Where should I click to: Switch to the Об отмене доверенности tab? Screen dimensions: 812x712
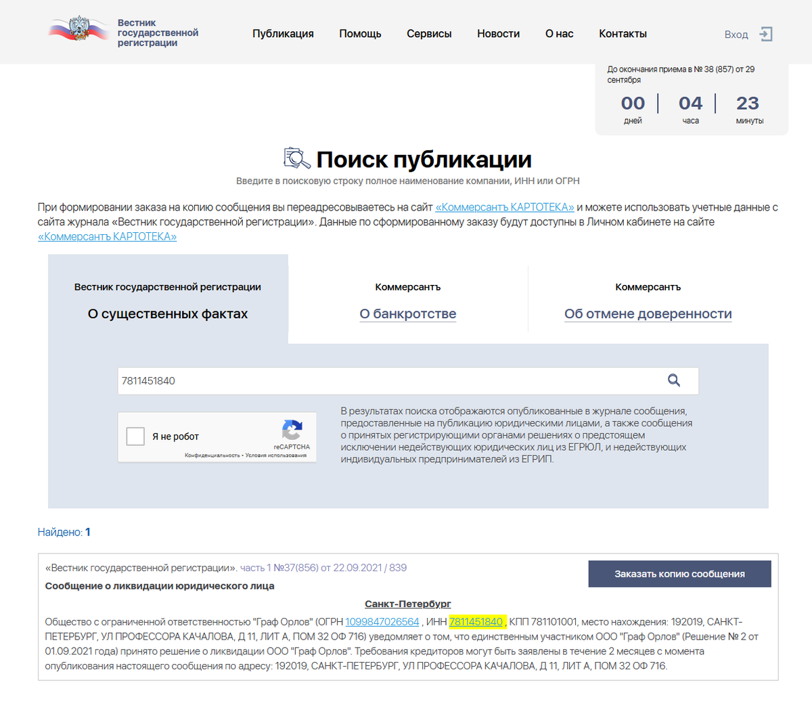[x=648, y=314]
